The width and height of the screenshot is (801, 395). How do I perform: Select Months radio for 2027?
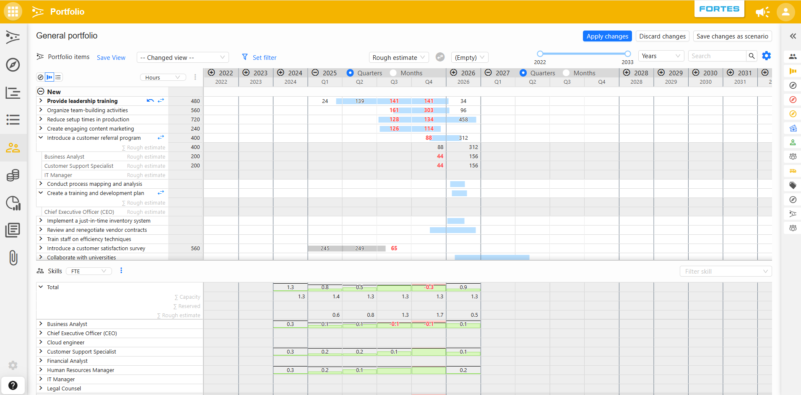[566, 73]
